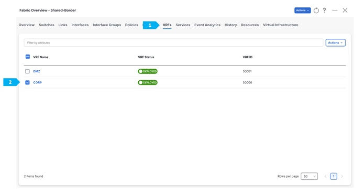The width and height of the screenshot is (364, 195).
Task: Toggle the select-all checkbox in header
Action: (28, 57)
